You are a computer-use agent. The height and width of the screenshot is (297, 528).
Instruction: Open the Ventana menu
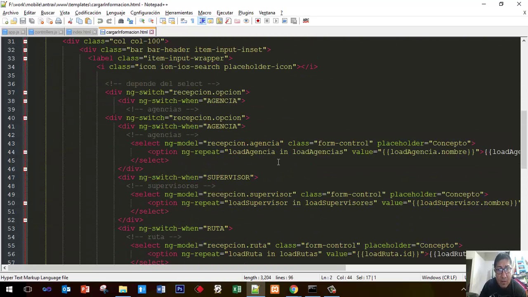coord(267,13)
